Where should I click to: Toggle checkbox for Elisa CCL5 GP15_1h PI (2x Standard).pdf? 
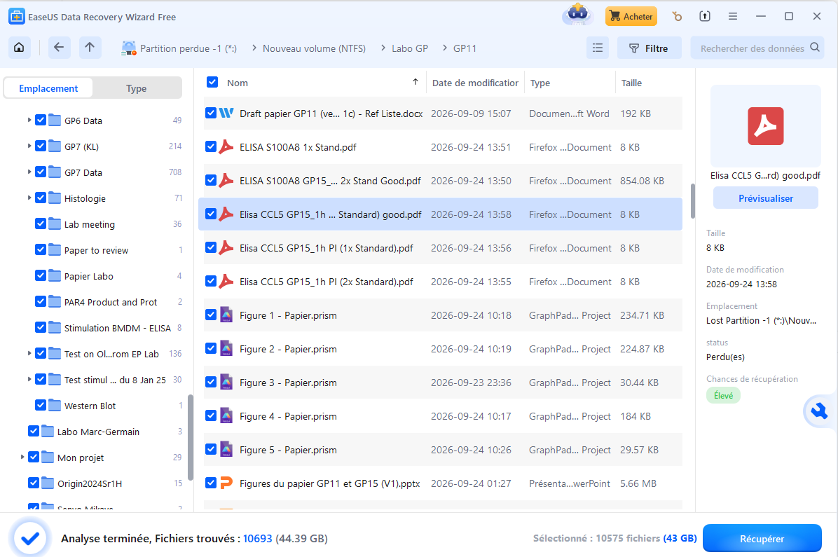coord(211,281)
